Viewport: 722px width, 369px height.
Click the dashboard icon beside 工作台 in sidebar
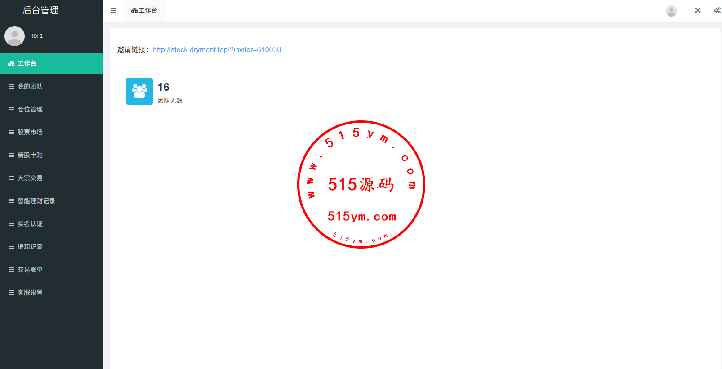click(11, 64)
